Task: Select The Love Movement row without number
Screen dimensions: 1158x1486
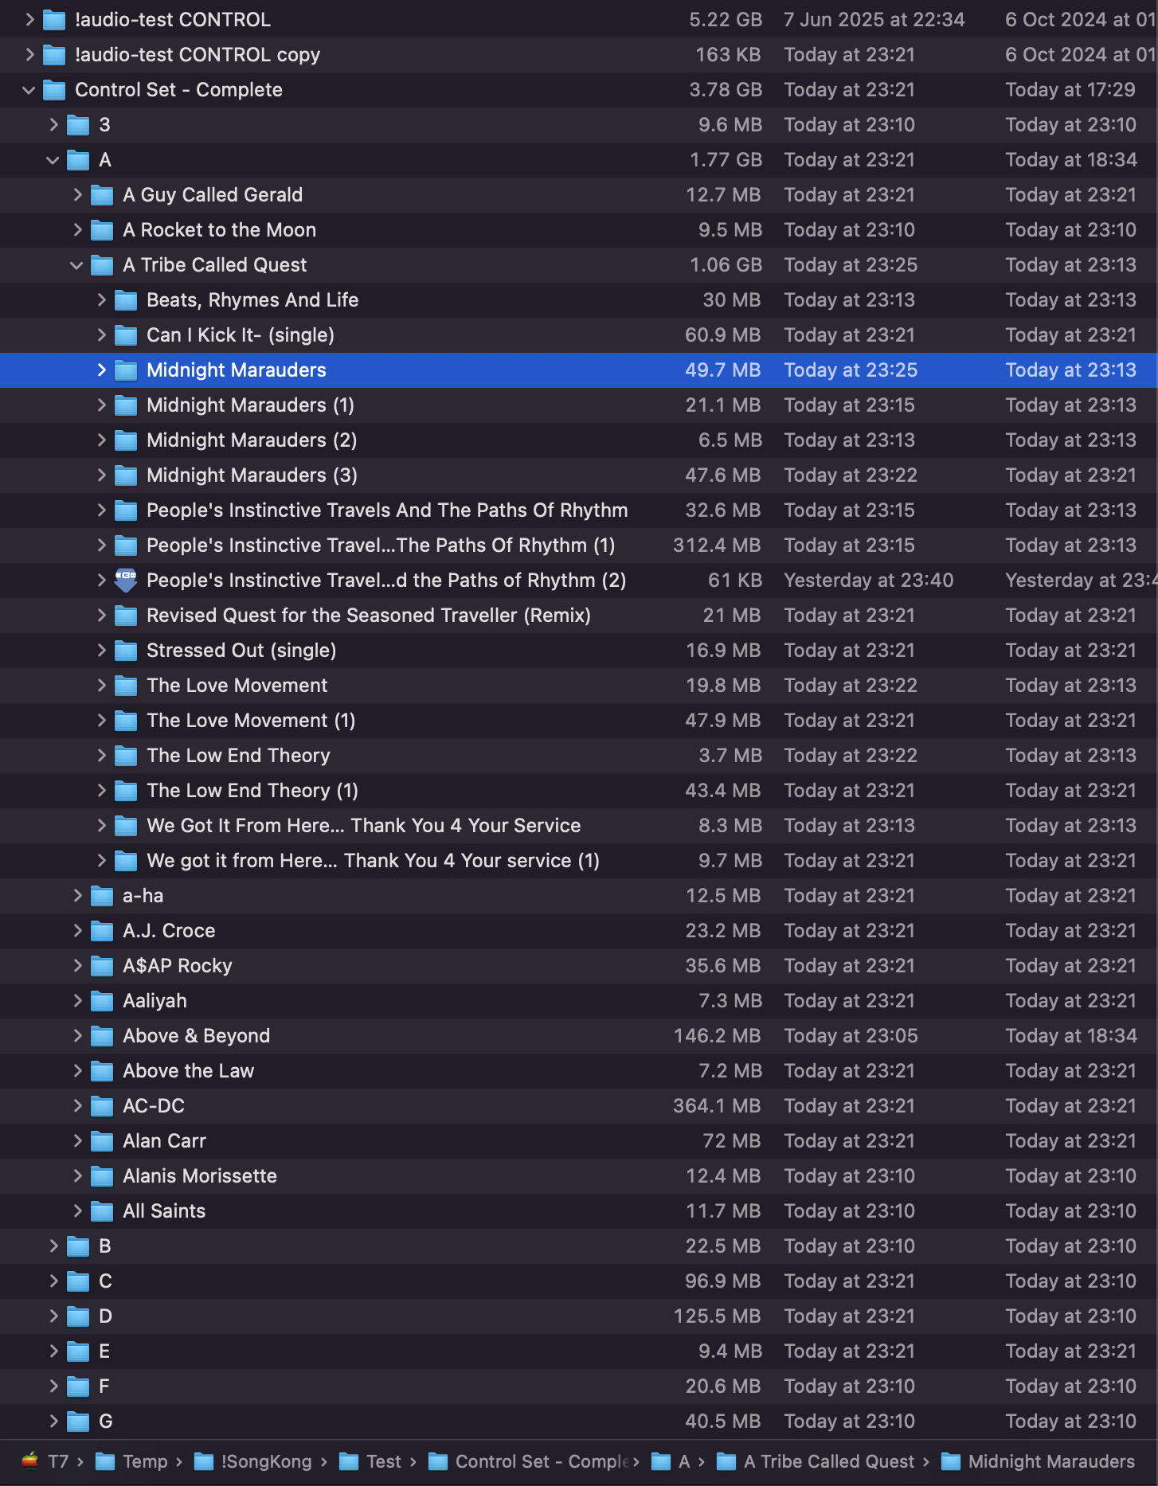Action: pyautogui.click(x=579, y=686)
